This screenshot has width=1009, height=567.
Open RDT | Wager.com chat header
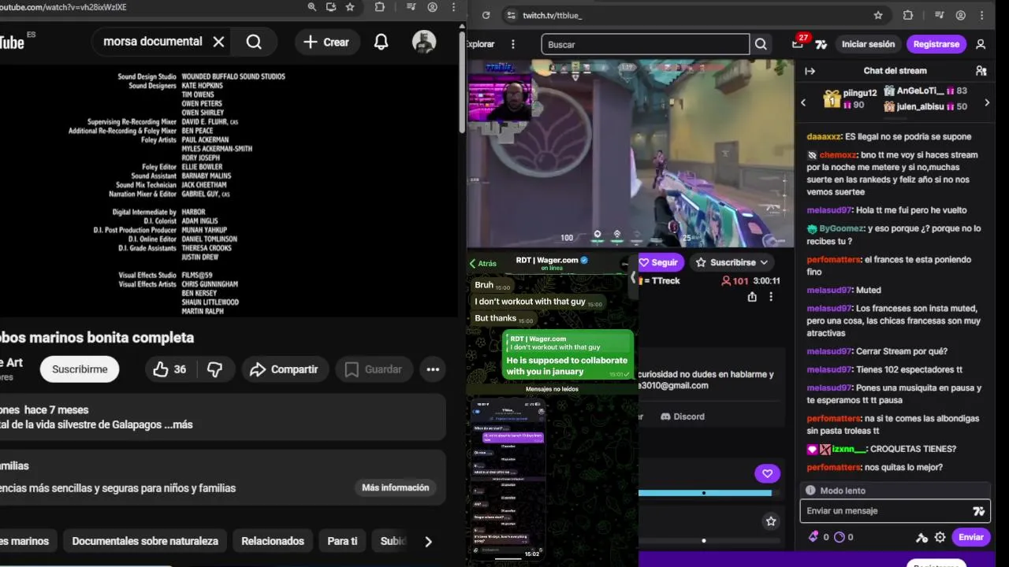coord(552,263)
